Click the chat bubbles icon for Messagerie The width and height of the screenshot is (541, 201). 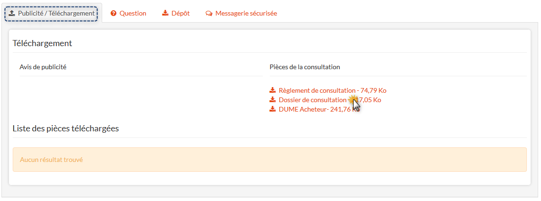pyautogui.click(x=209, y=14)
